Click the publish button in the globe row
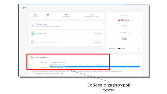Viewport: 167px width, 94px height. 97,42
